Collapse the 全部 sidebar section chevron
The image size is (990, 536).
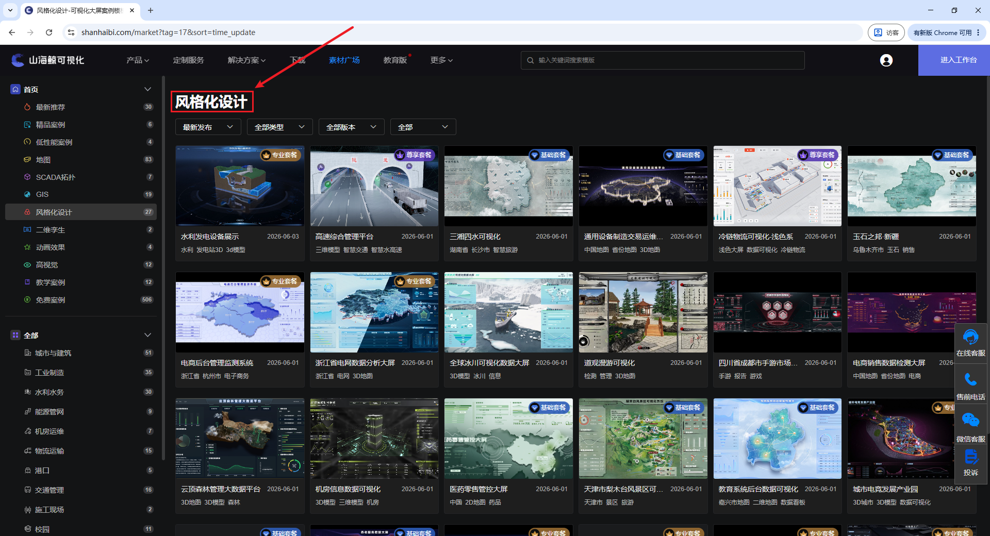(x=148, y=335)
